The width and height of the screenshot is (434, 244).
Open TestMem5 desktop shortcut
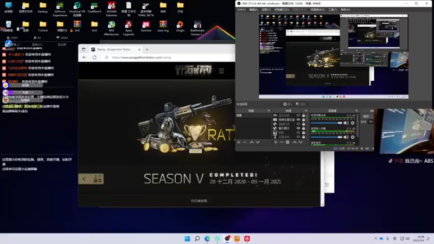[94, 8]
